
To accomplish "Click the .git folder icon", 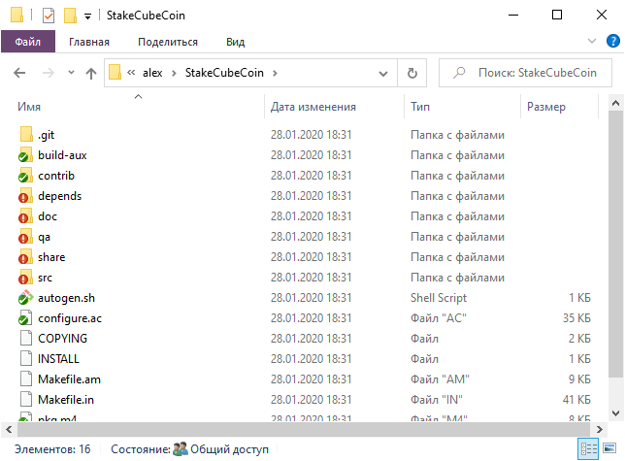I will [26, 135].
